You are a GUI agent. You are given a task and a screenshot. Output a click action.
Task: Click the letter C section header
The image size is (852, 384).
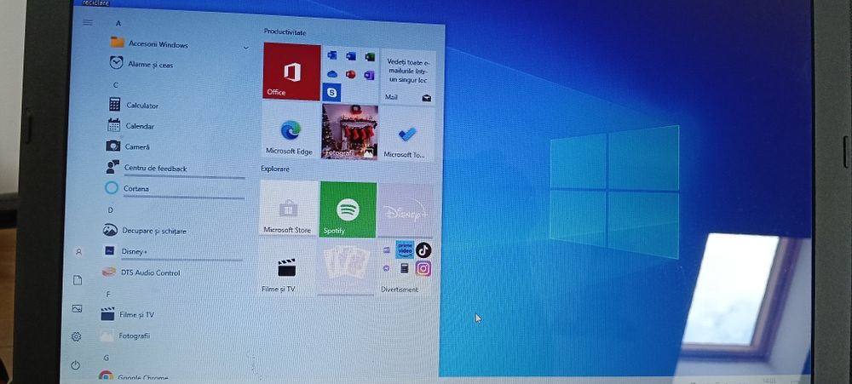click(115, 85)
